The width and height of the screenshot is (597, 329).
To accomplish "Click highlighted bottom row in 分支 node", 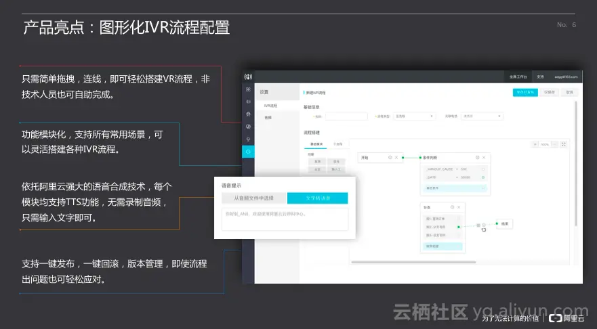I will coord(442,246).
